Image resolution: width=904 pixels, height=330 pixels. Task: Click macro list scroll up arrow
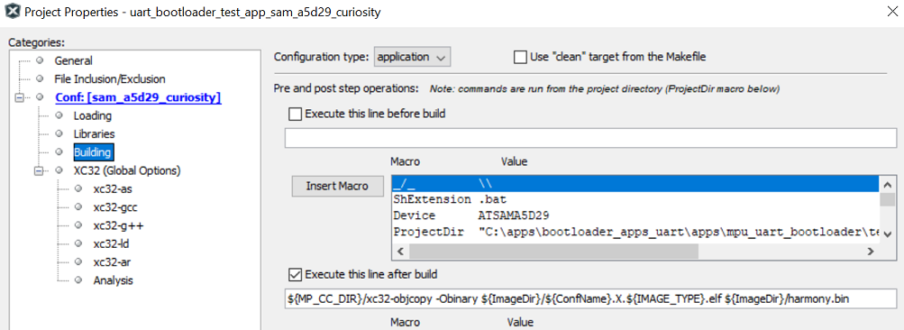pos(887,185)
